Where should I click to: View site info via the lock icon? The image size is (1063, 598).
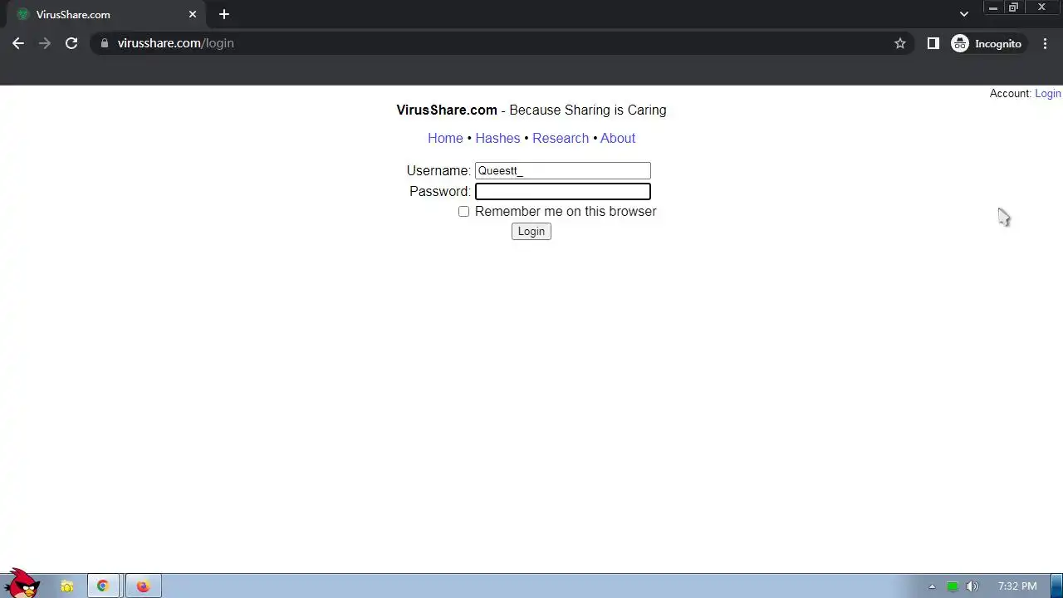(104, 43)
